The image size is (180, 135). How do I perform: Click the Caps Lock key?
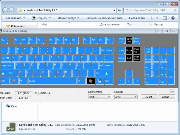tap(8, 66)
